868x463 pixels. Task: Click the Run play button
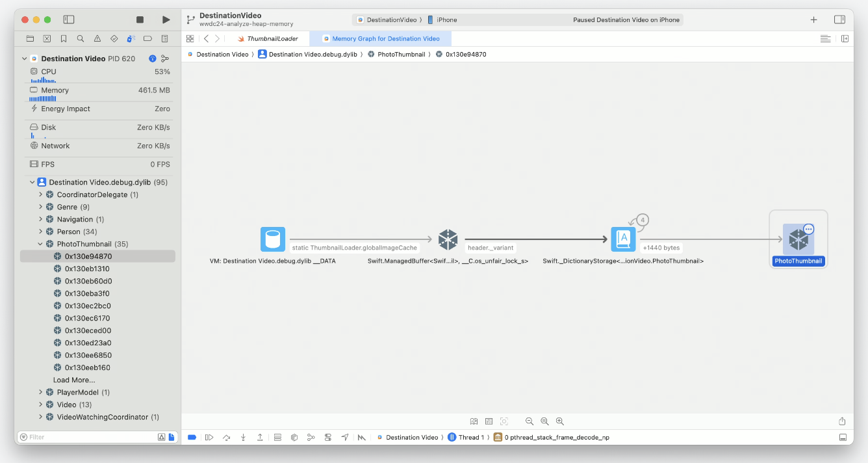[166, 20]
